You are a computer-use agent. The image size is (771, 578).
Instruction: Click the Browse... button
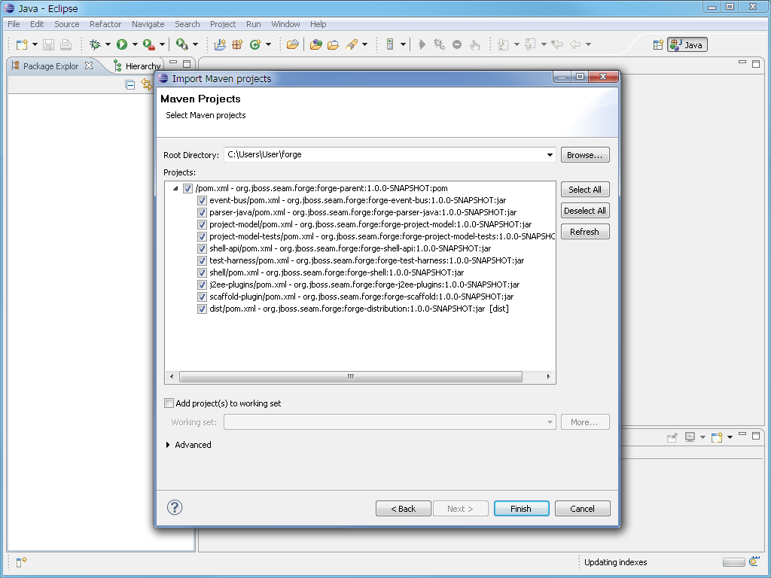[584, 155]
